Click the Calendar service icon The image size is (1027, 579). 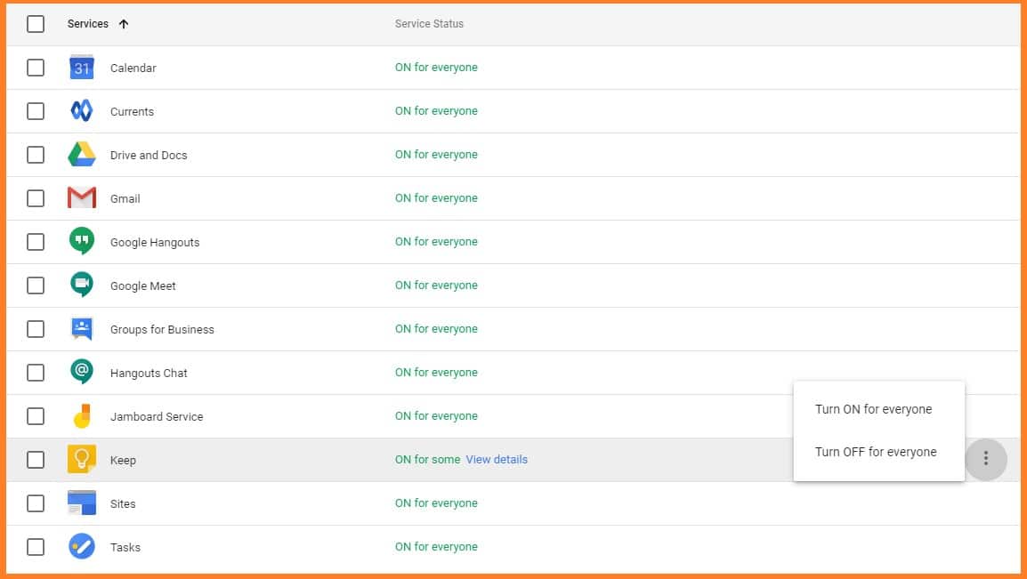point(82,68)
